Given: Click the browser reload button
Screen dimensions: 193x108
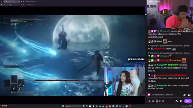Looking at the screenshot, I should click(10, 5).
